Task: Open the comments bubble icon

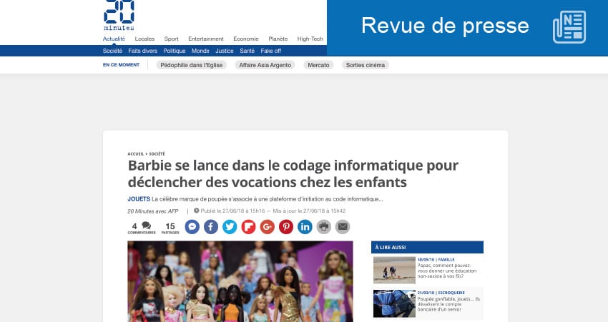Action: (x=146, y=226)
